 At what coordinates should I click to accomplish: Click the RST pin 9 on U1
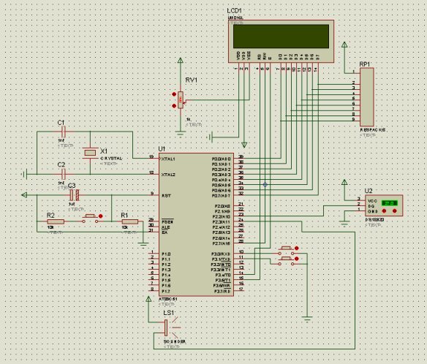click(154, 195)
